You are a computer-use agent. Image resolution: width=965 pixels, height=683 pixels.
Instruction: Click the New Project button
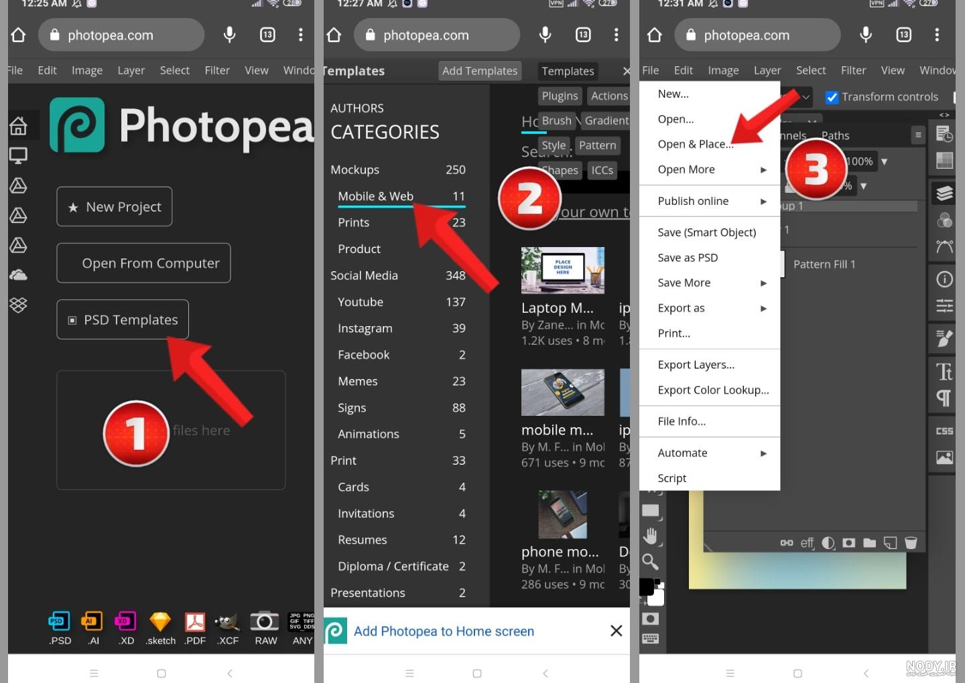coord(115,207)
